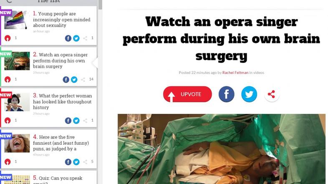
Task: Share article via large Facebook icon
Action: point(226,94)
